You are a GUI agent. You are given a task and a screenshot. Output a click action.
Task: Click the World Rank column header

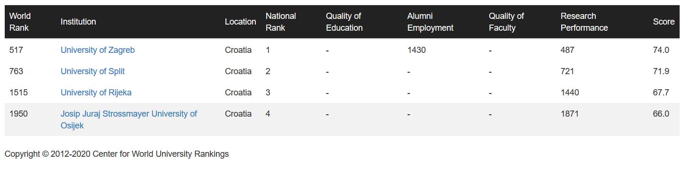[x=20, y=22]
